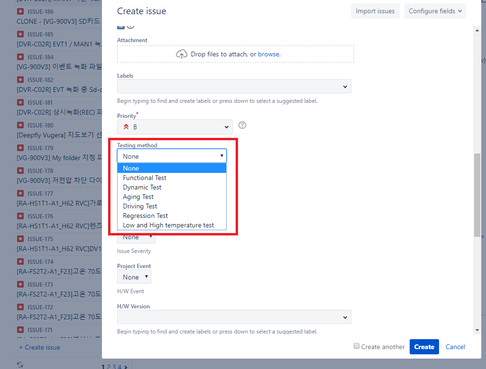Click the bug type icon beside ISSUE-171
This screenshot has height=369, width=486.
click(x=20, y=330)
